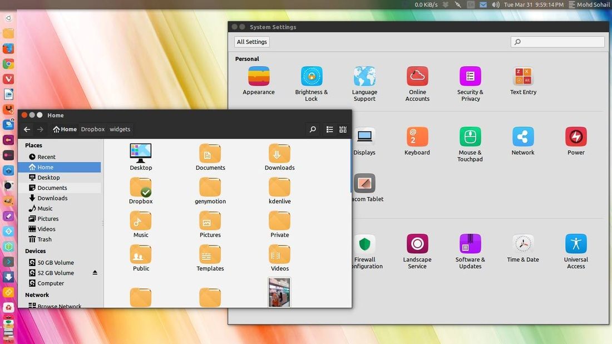
Task: Open Universal Access settings
Action: tap(576, 244)
